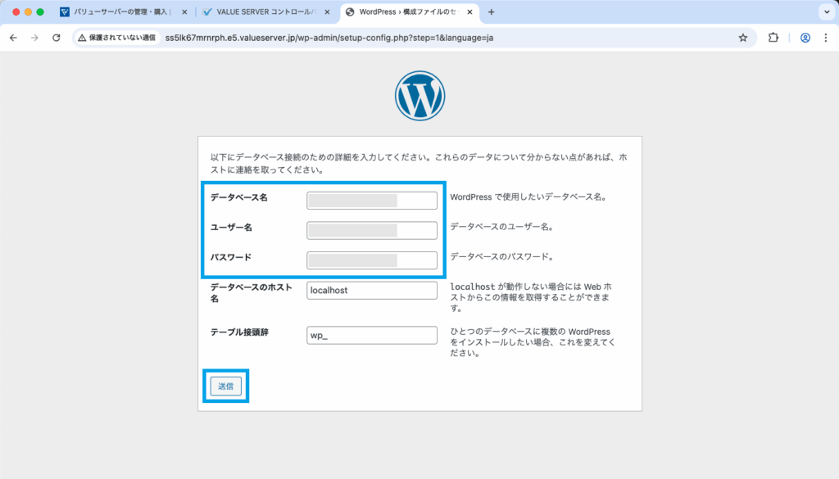Open the Chrome extensions puzzle icon

point(771,37)
